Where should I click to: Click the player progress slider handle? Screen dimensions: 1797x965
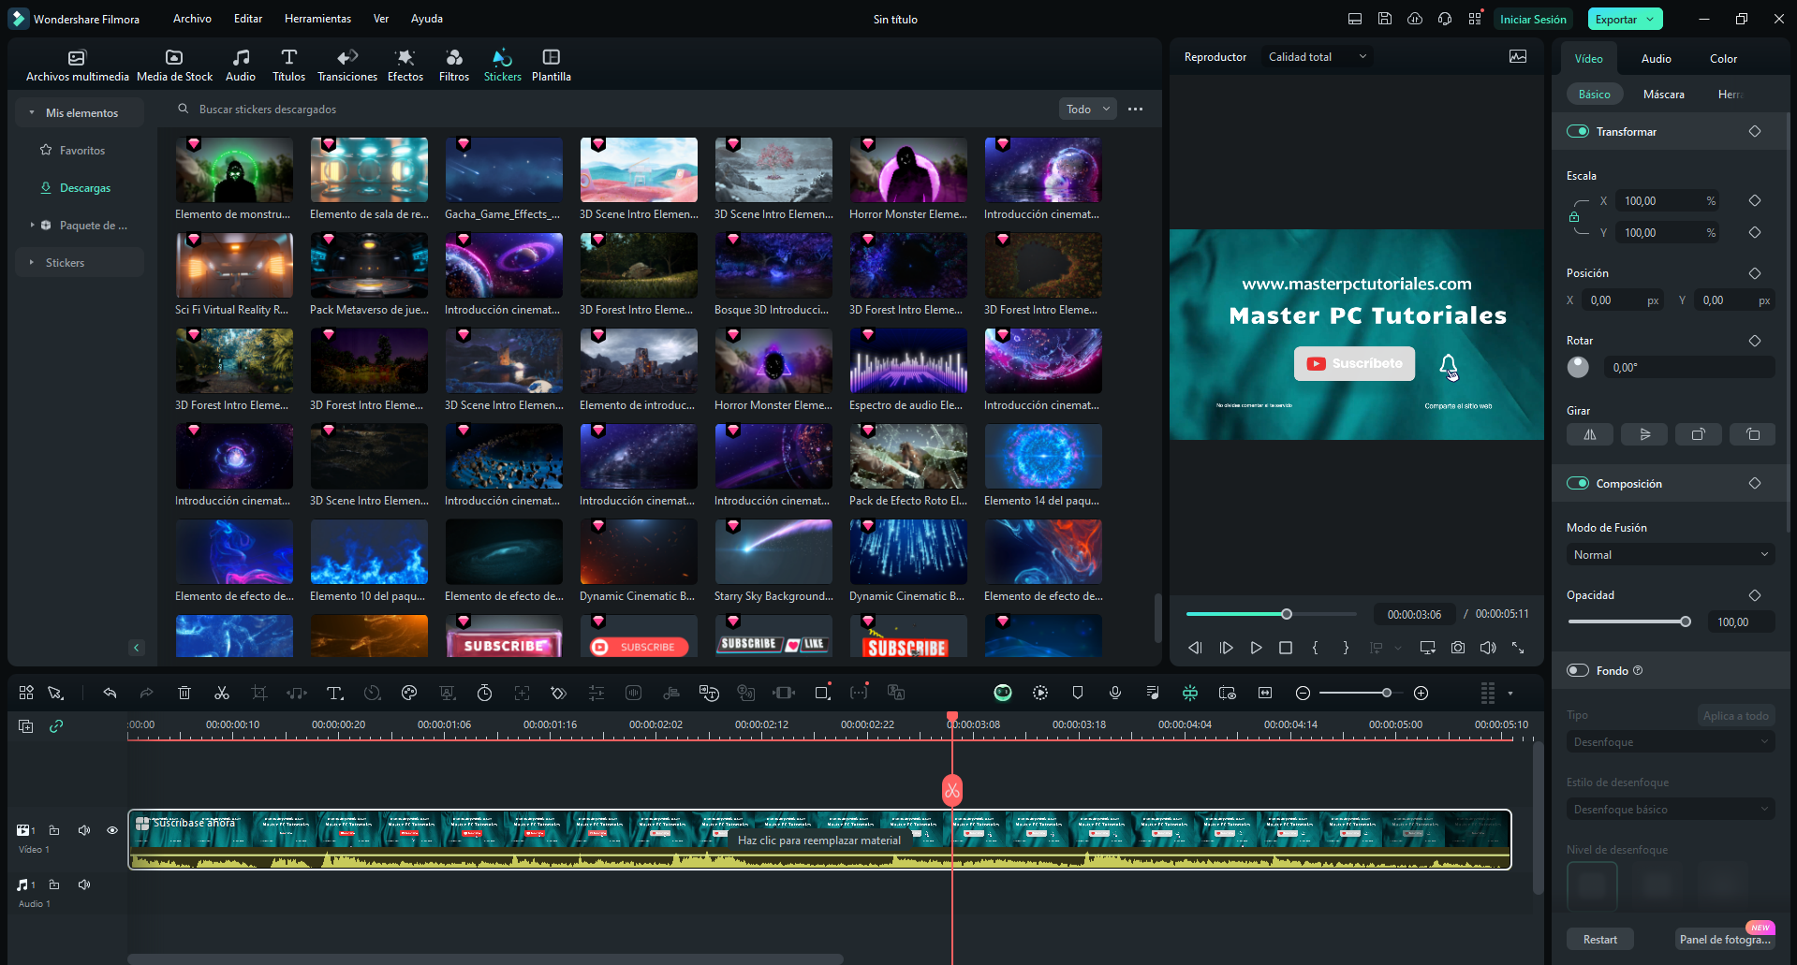(x=1287, y=614)
